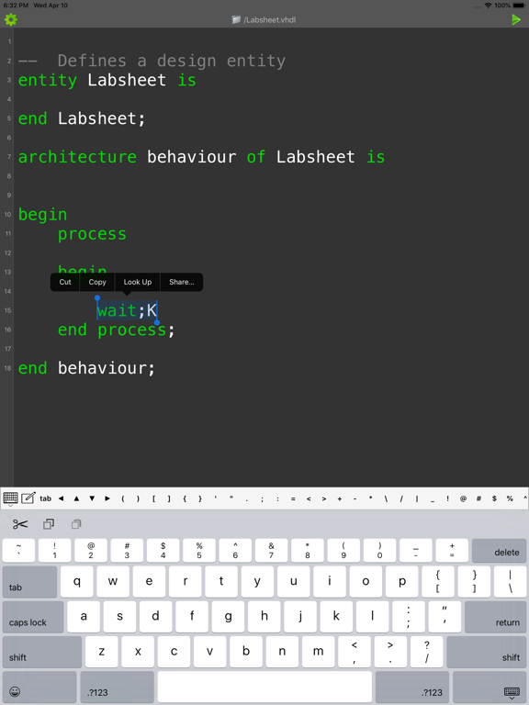Insert a greater-than sign from the accessory bar
Image resolution: width=529 pixels, height=705 pixels.
coord(324,498)
